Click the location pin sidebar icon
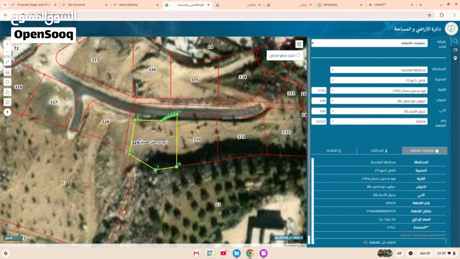 pyautogui.click(x=456, y=58)
